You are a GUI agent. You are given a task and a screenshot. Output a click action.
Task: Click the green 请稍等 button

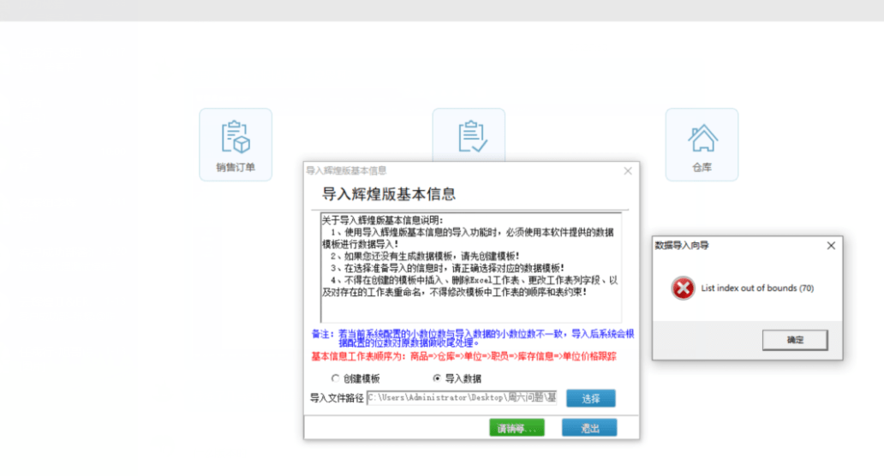pyautogui.click(x=517, y=428)
